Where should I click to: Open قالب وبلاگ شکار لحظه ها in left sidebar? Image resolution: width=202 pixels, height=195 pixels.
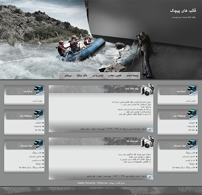pyautogui.click(x=30, y=167)
